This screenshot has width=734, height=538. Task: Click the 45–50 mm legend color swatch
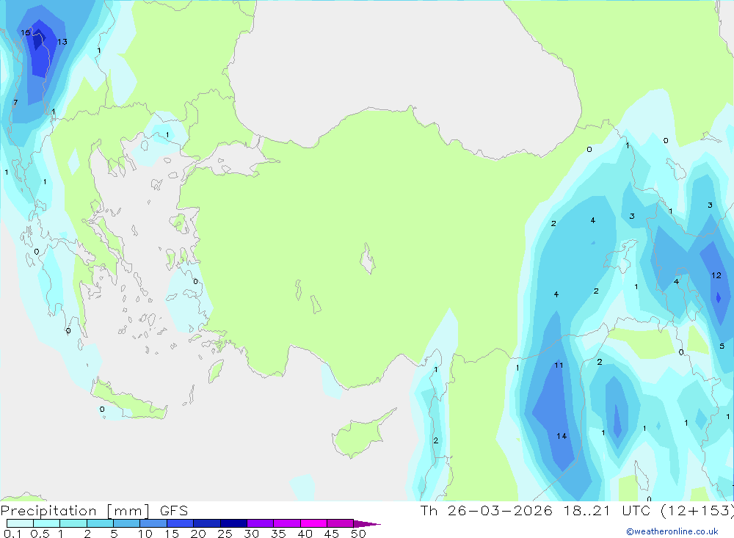point(341,523)
